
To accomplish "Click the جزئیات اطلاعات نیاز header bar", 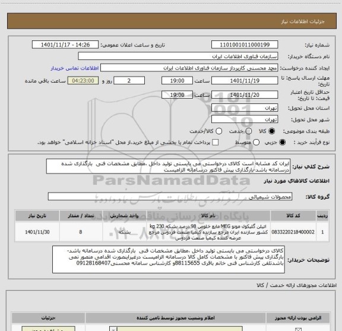I will 172,21.
